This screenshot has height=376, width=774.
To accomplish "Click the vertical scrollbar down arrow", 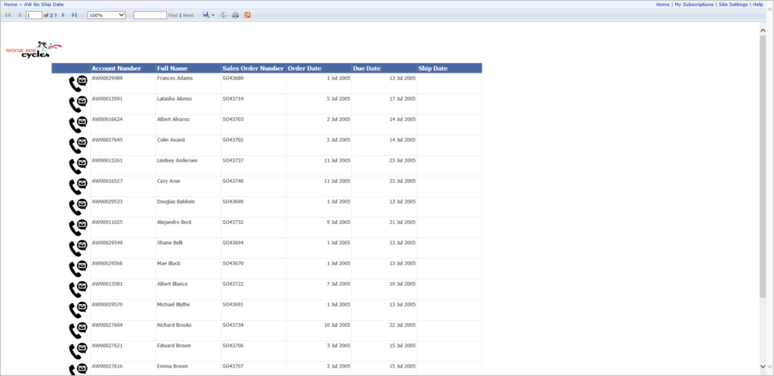I will click(x=763, y=366).
